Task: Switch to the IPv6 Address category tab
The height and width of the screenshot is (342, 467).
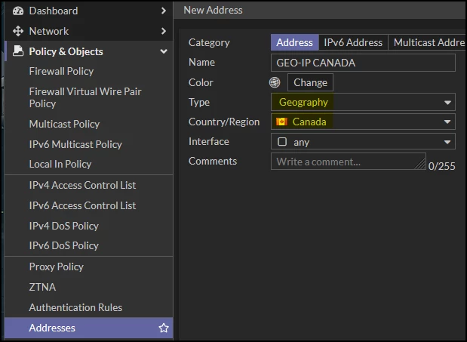Action: click(x=353, y=42)
